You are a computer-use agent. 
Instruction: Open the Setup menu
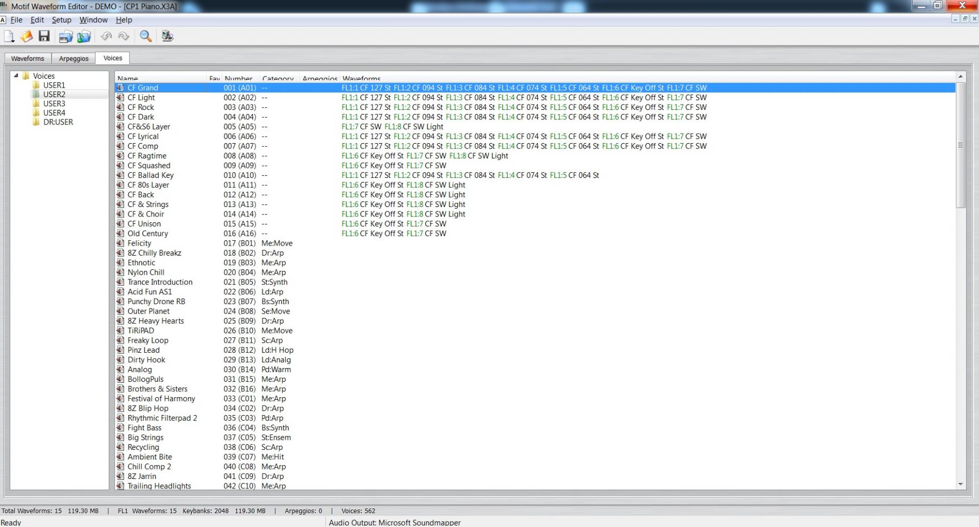[x=61, y=20]
